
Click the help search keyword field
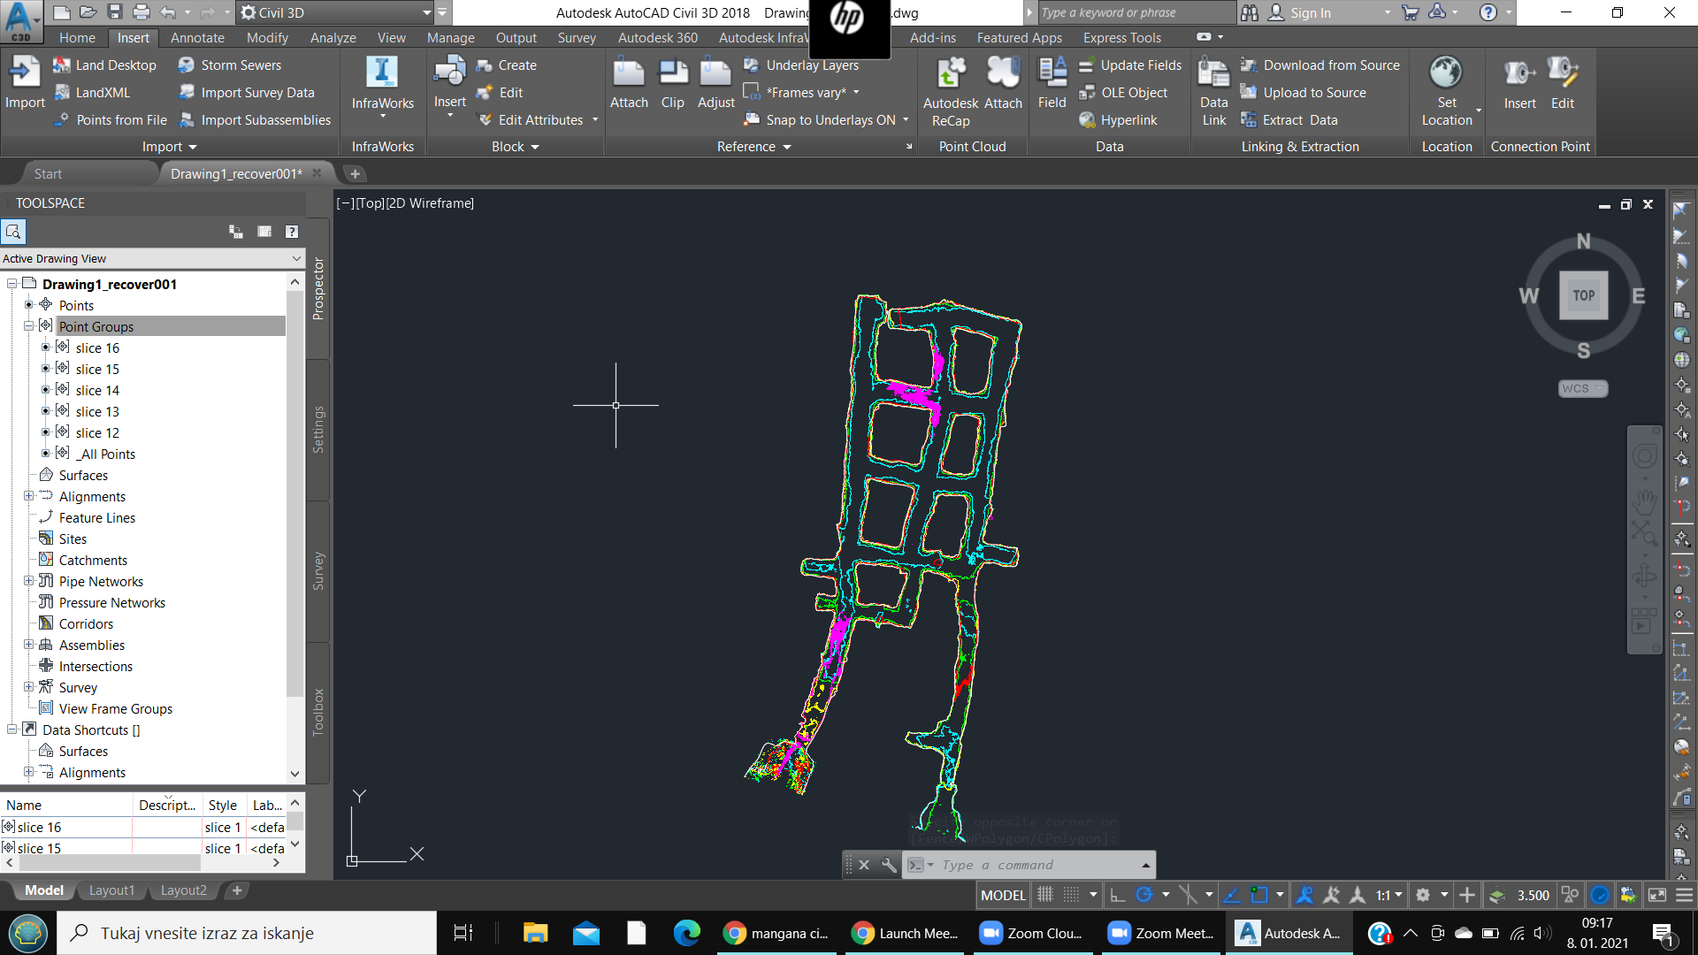[x=1136, y=12]
